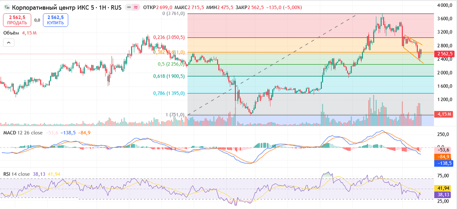457x209 pixels.
Task: Click the Fibonacci level label 0,382 (2 611,0)
Action: 169,52
